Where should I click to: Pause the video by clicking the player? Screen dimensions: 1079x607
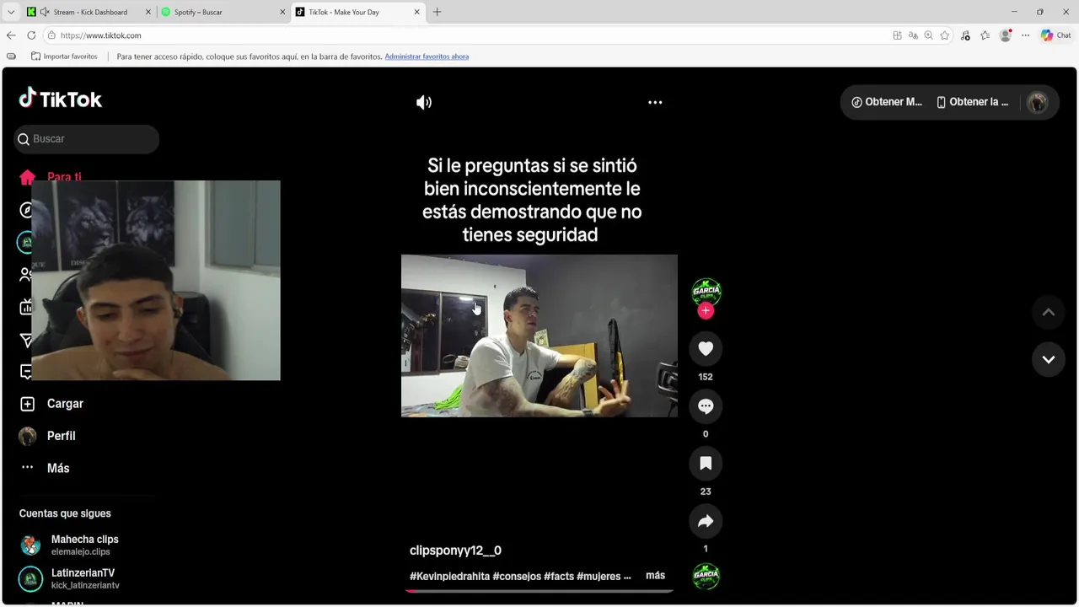[539, 336]
